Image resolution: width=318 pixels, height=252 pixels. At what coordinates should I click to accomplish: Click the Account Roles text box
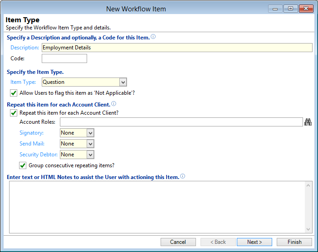(181, 121)
